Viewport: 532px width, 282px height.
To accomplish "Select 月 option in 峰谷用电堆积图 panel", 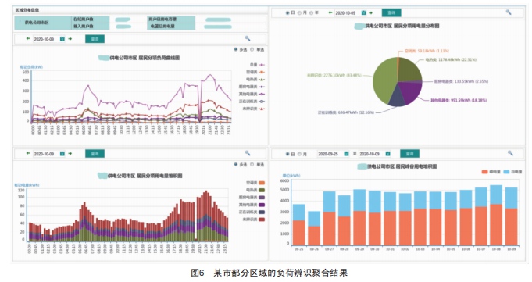I will tap(299, 154).
